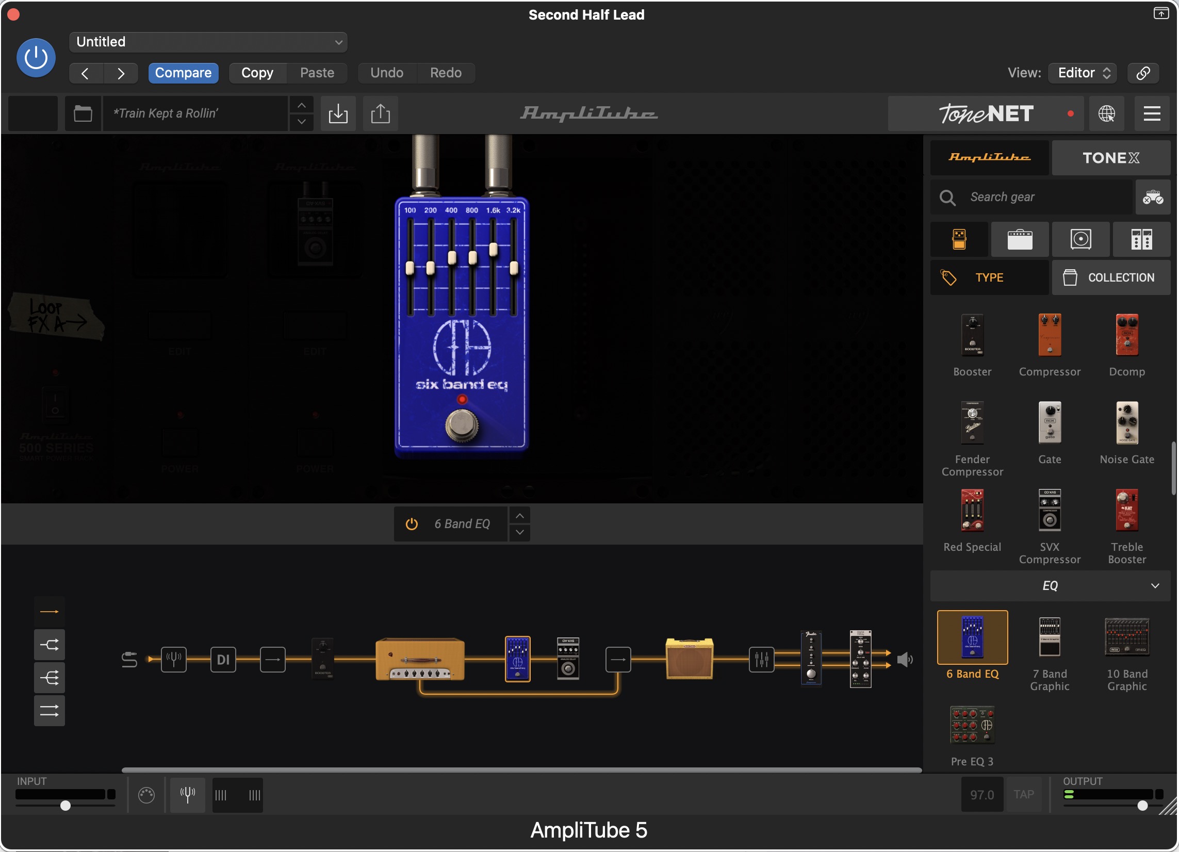
Task: Collapse the EQ section chevron
Action: point(1155,586)
